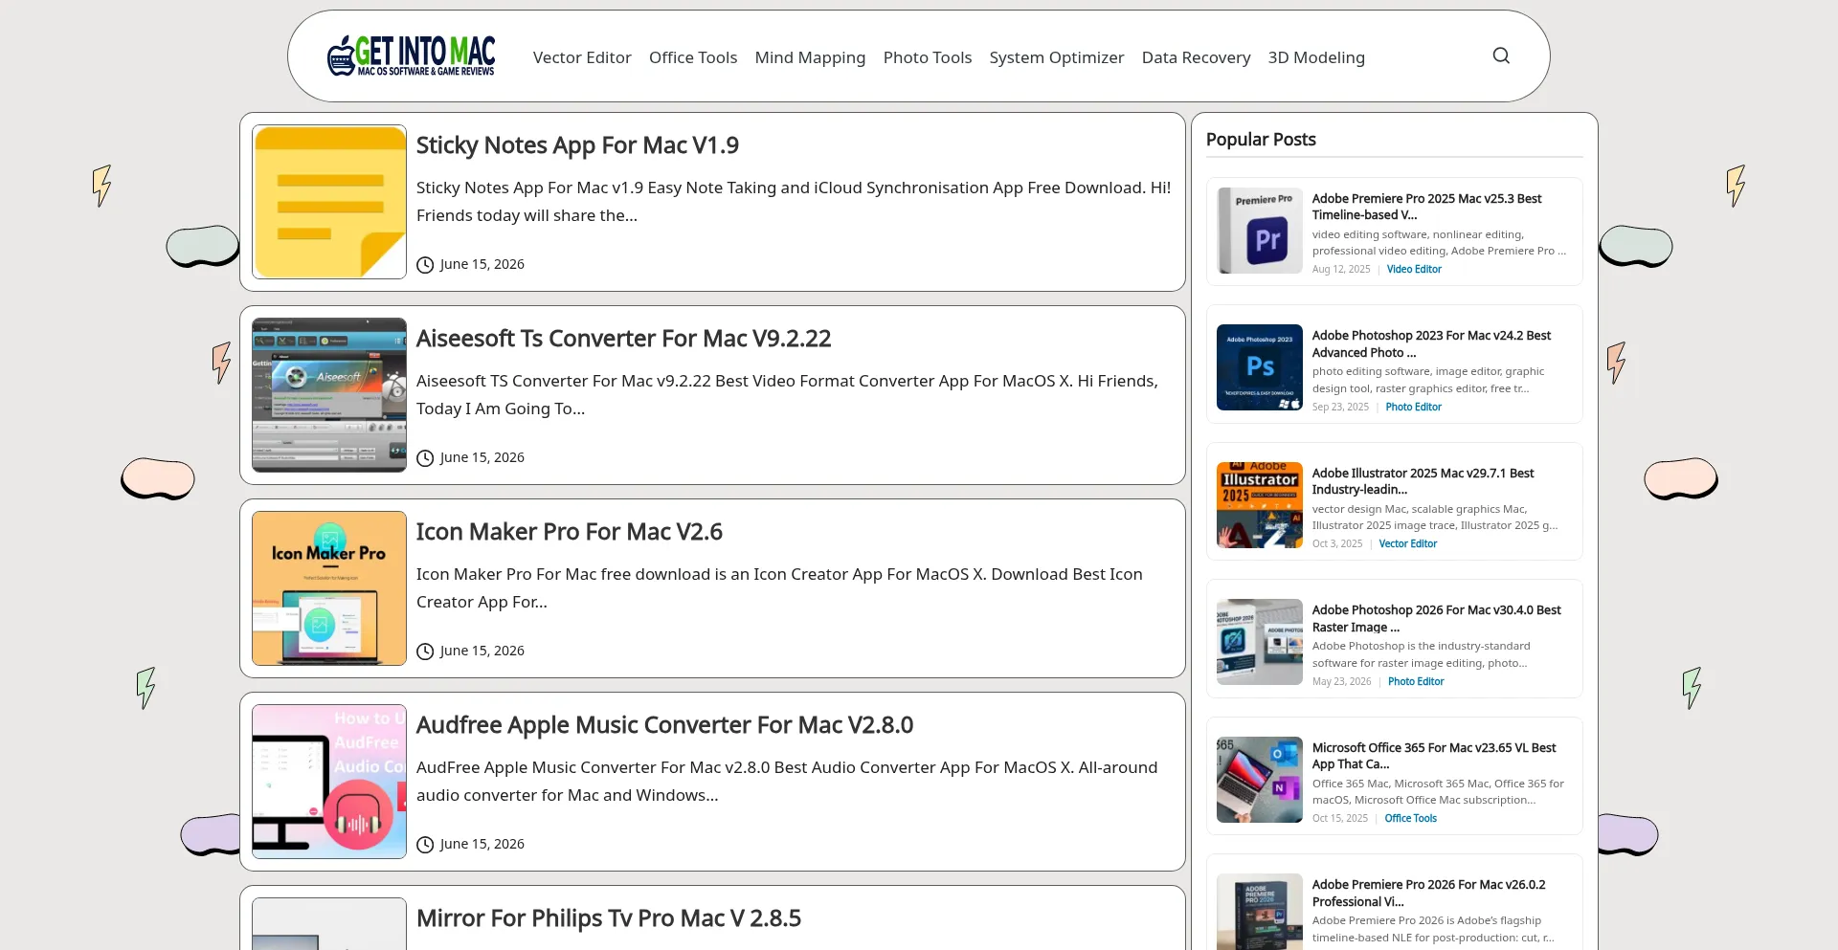This screenshot has height=950, width=1838.
Task: Click clock icon of Icon Maker Pro post
Action: [425, 652]
